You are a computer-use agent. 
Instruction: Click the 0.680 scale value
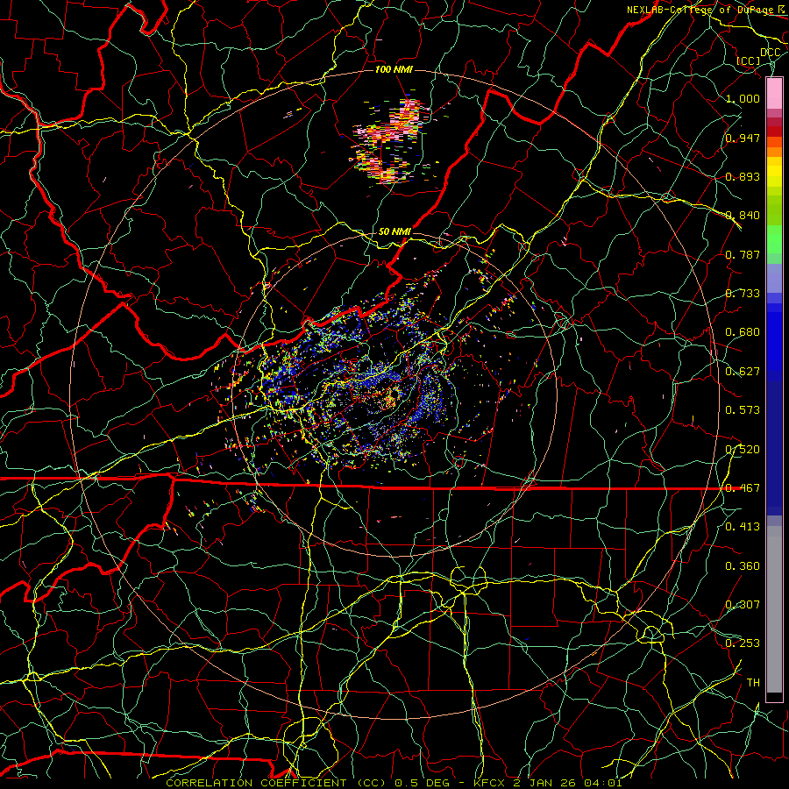[x=743, y=332]
